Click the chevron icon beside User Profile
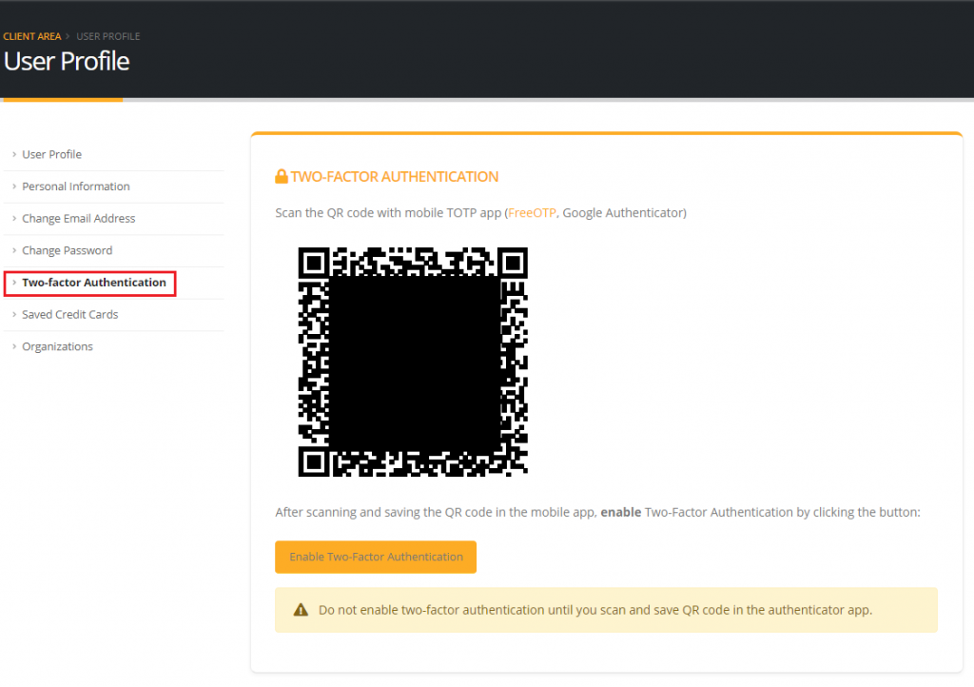 [x=14, y=154]
